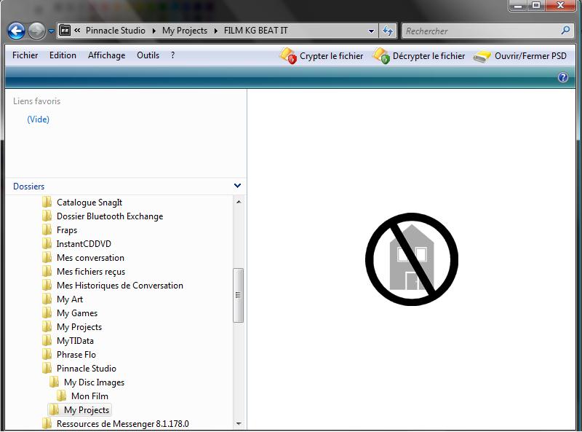Expand the arrow after Pinnacle Studio breadcrumb
The image size is (582, 432).
(154, 31)
